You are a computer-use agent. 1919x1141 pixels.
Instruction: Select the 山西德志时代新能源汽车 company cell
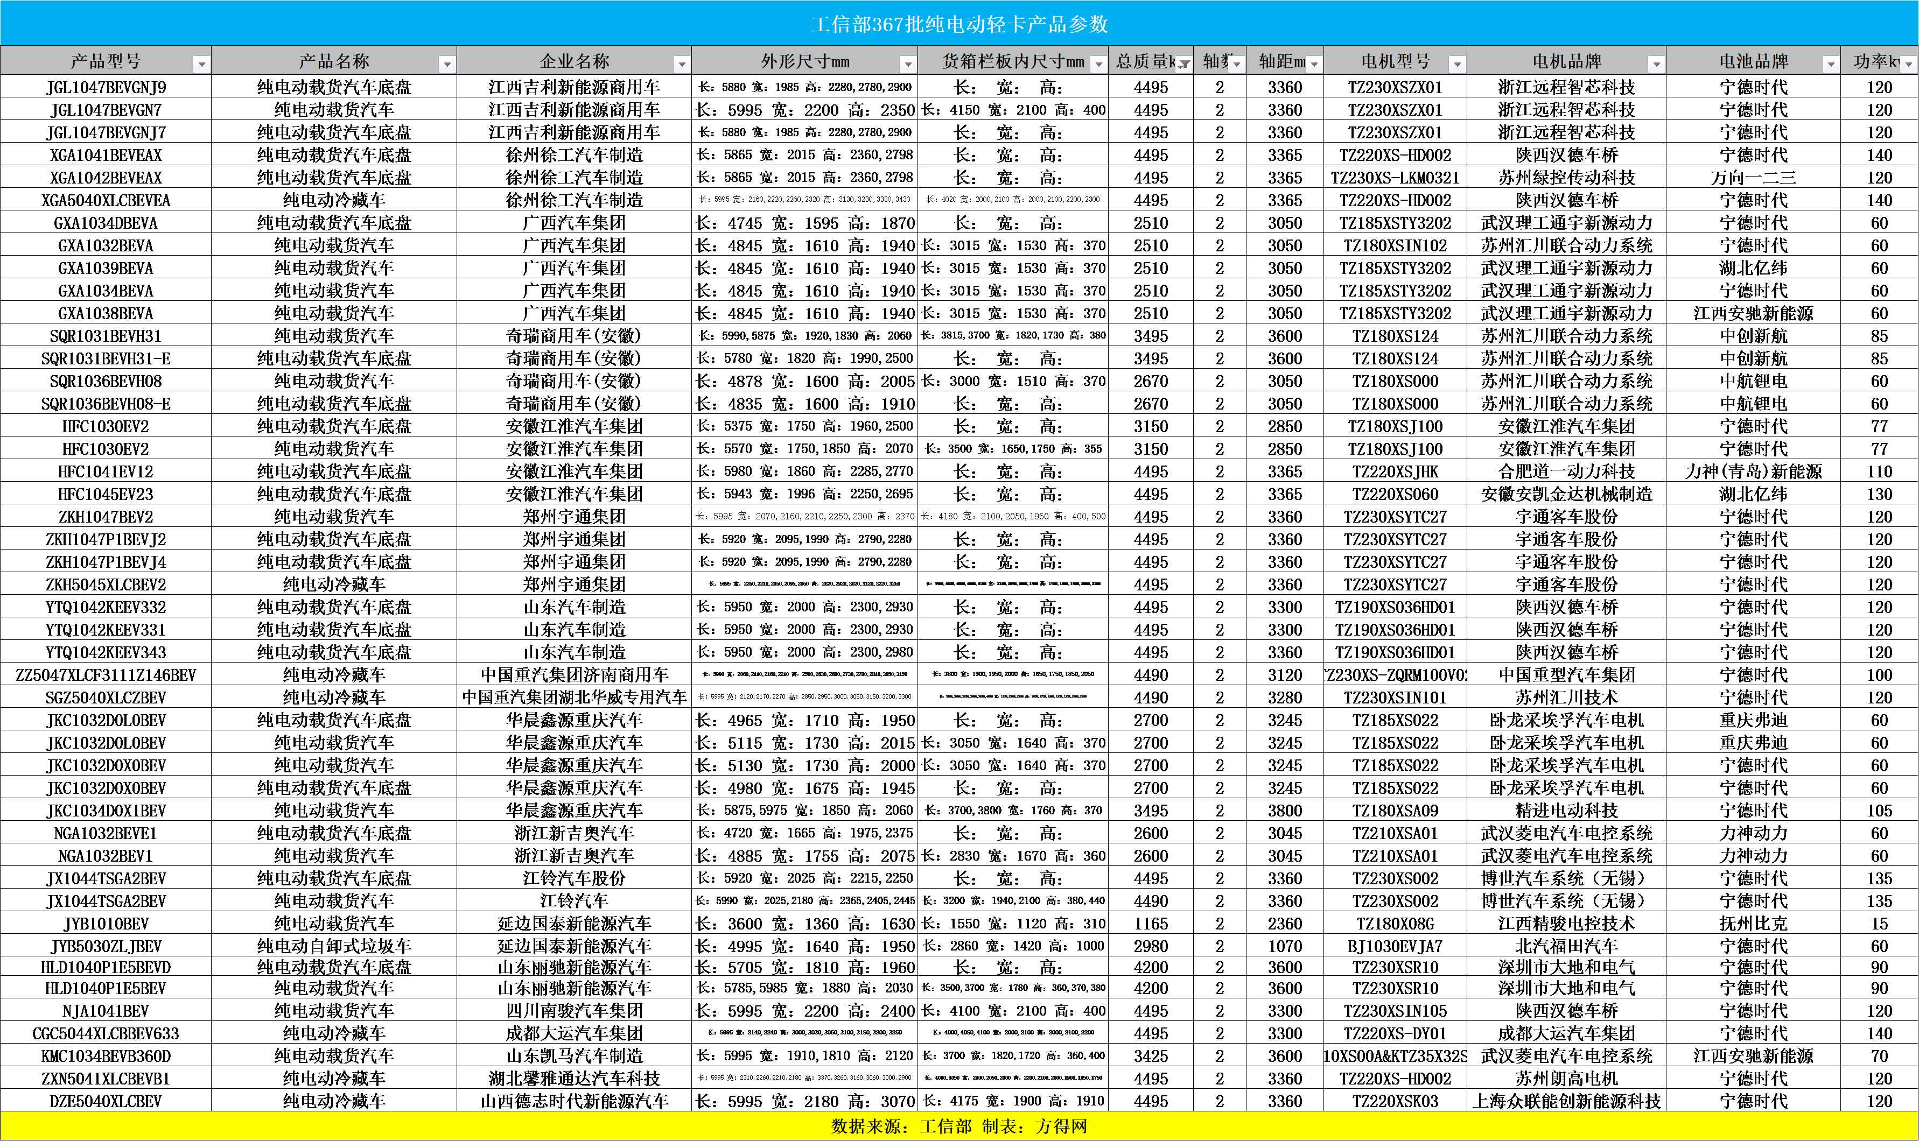coord(575,1101)
